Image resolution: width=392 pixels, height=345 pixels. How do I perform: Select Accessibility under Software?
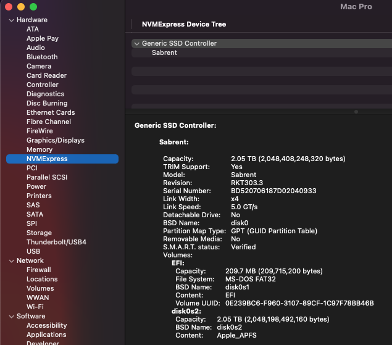tap(47, 325)
